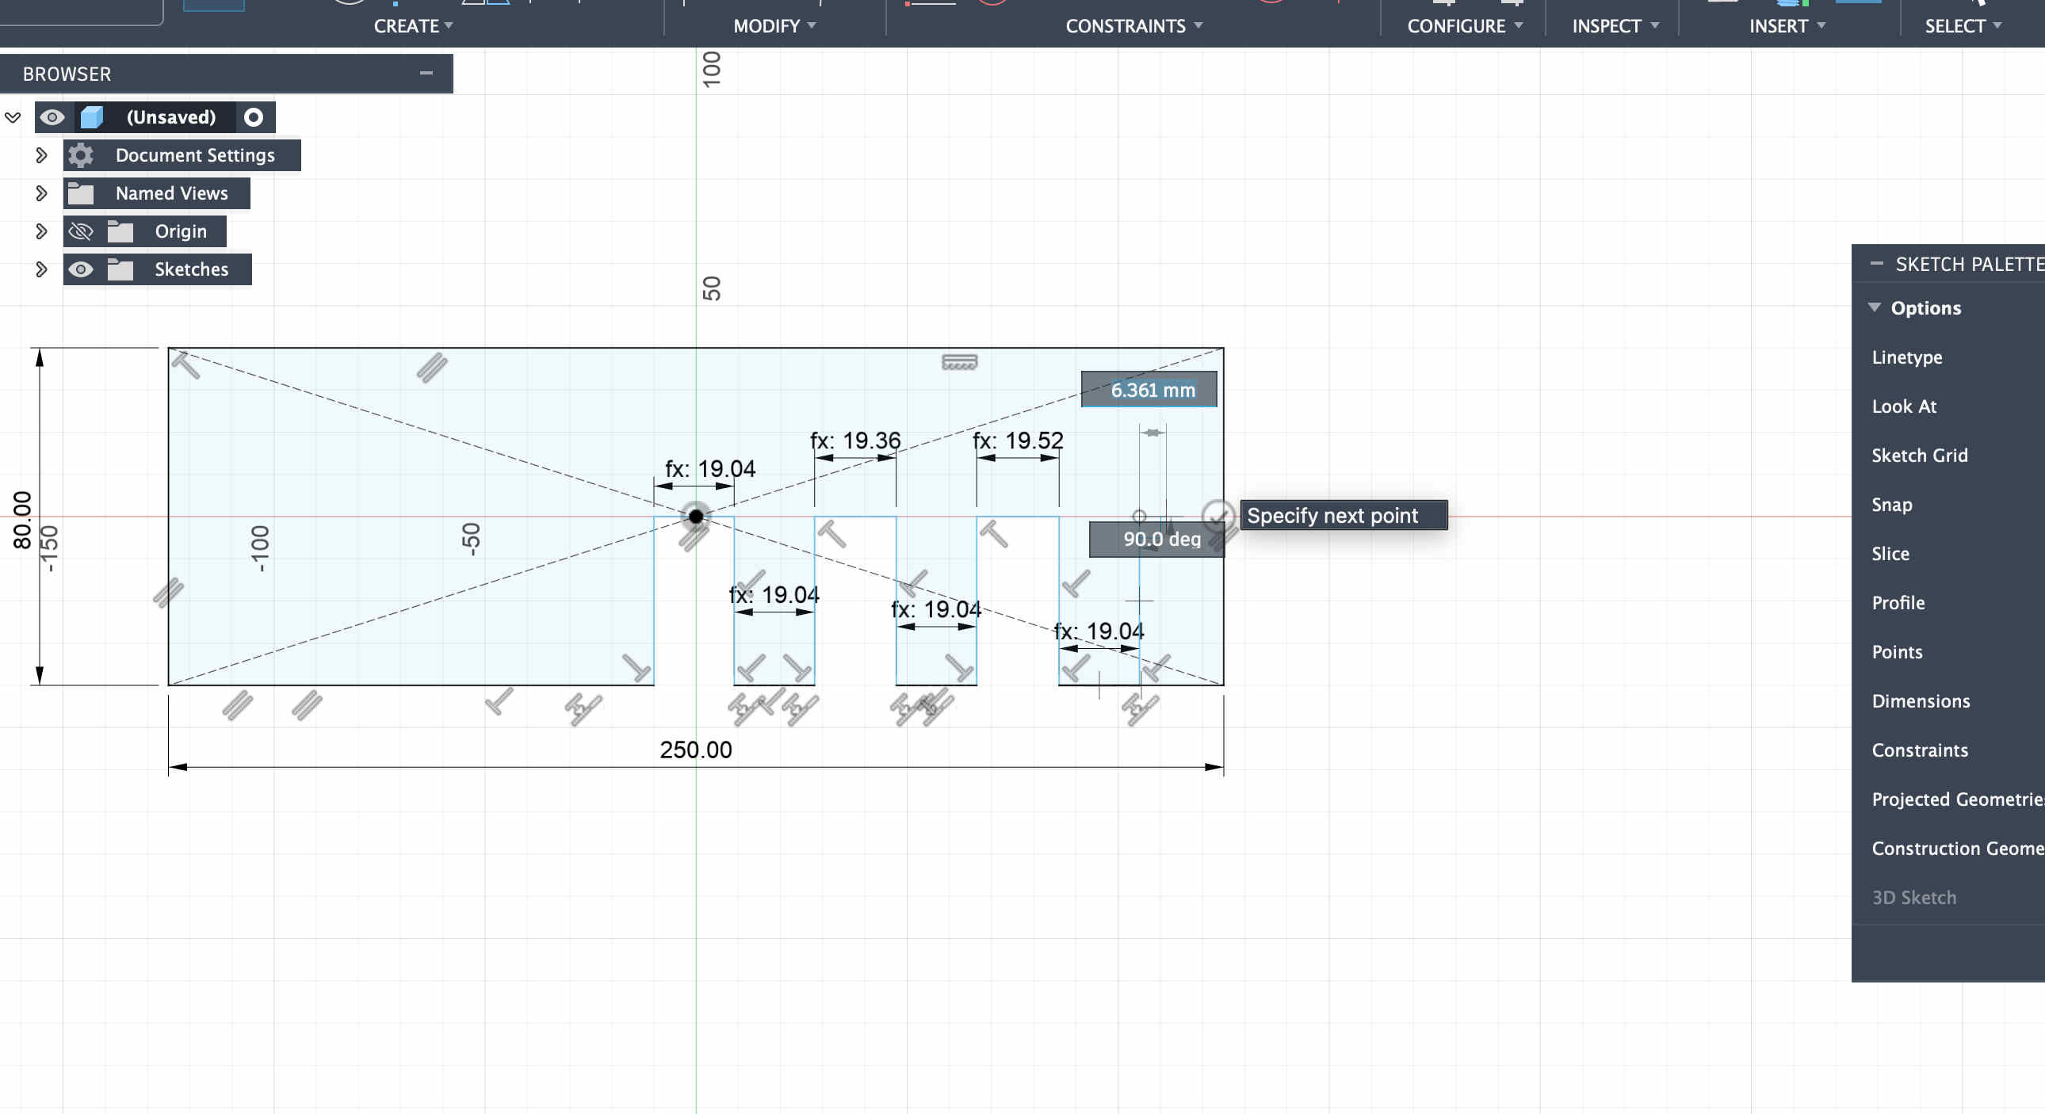Click the Named Views folder icon

[x=81, y=193]
